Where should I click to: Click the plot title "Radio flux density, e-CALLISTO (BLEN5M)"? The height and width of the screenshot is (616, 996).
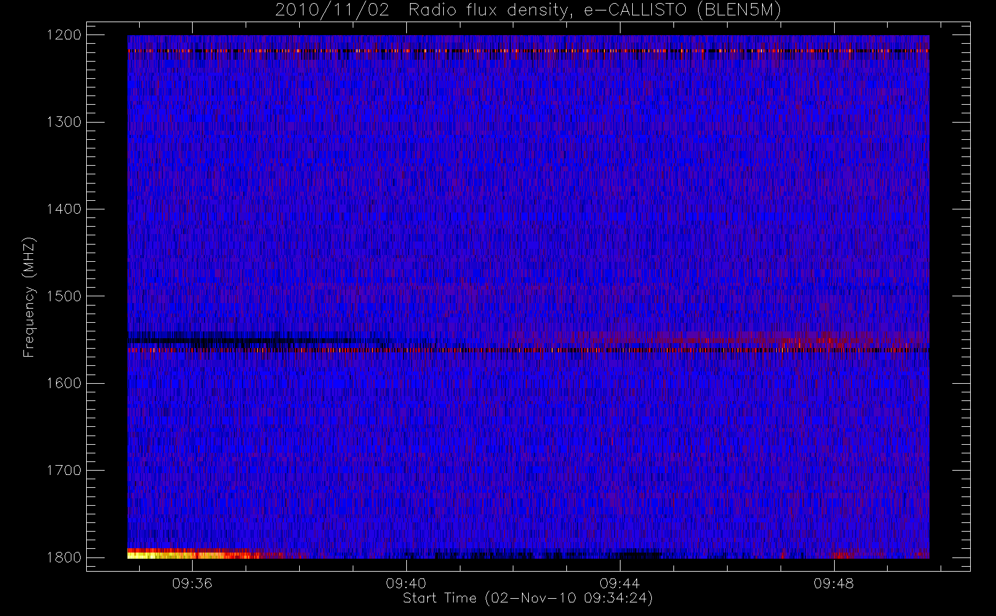point(595,10)
